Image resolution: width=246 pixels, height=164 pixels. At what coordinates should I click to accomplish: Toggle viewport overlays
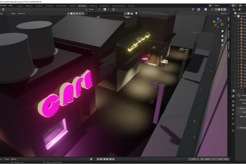point(206,10)
